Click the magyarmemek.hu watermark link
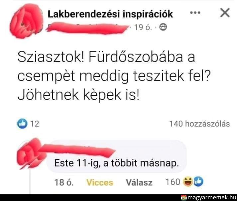237x201 pixels. tap(209, 198)
